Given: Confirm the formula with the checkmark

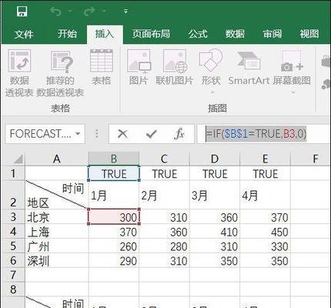Looking at the screenshot, I should pyautogui.click(x=151, y=133).
